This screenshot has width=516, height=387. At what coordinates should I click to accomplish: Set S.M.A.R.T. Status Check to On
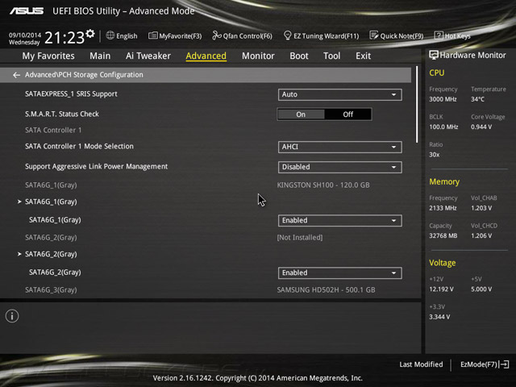[301, 114]
